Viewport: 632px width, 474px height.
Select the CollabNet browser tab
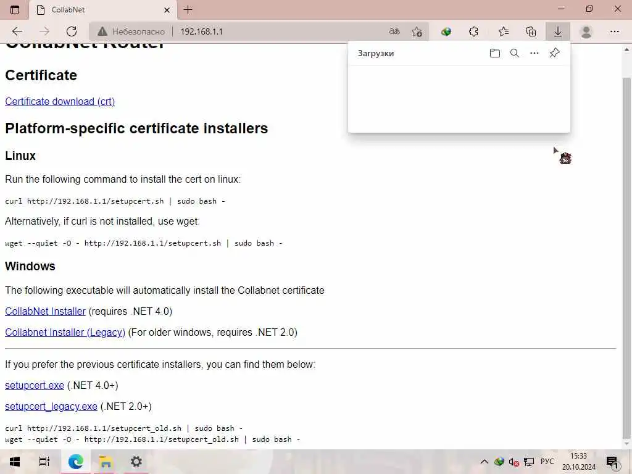point(103,10)
